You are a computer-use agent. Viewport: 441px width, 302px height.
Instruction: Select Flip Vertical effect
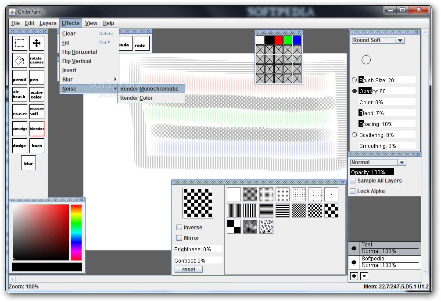click(90, 61)
